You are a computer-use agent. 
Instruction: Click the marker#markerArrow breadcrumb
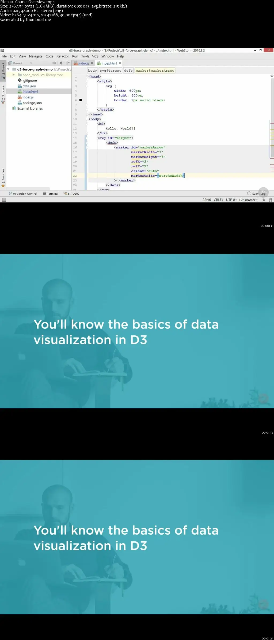coord(155,71)
